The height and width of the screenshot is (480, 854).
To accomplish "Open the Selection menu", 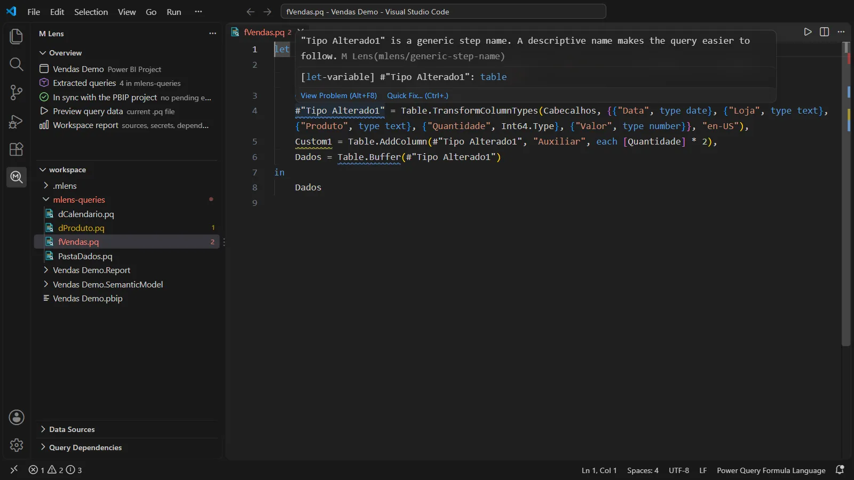I will click(x=91, y=12).
